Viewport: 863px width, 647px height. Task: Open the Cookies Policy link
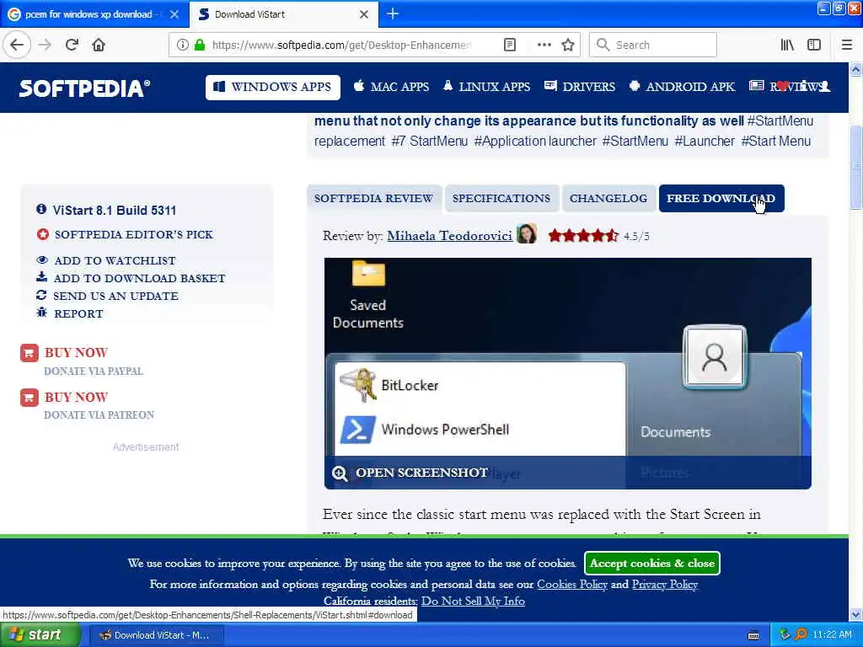[572, 585]
